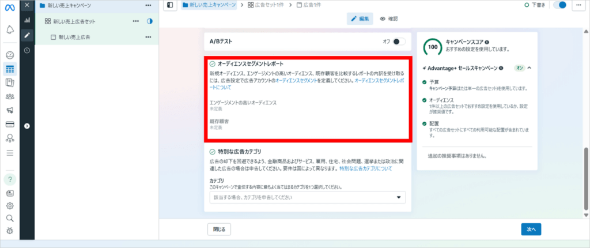Go to 広告1件 breadcrumb

coord(309,5)
